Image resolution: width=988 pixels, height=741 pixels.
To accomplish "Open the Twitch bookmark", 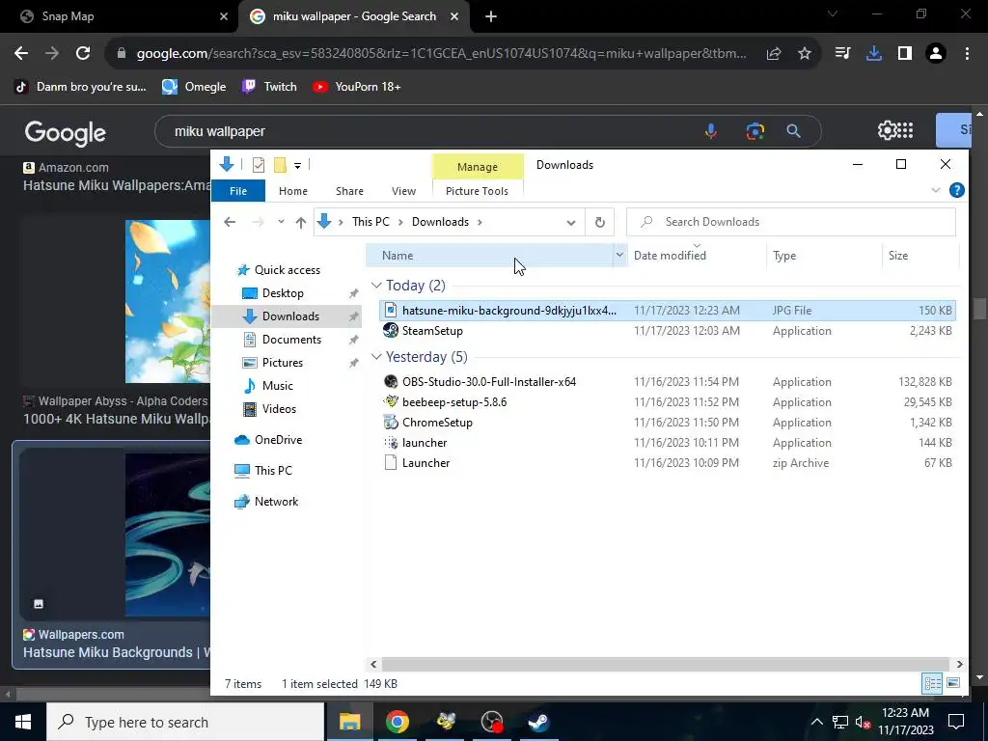I will click(x=270, y=87).
